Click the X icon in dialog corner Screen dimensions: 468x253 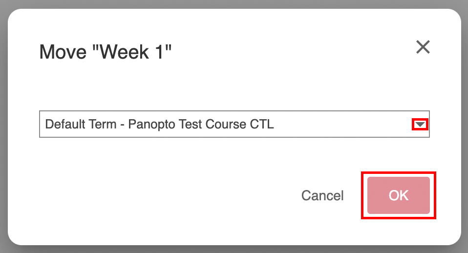click(423, 47)
